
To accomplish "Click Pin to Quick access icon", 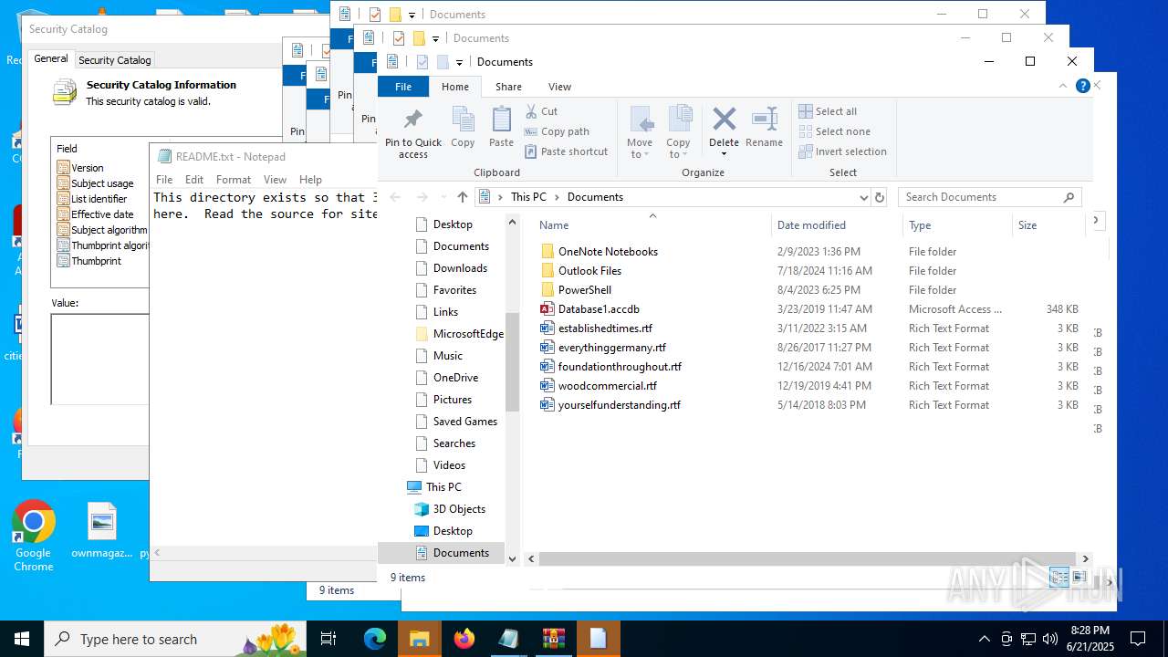I will pos(412,120).
